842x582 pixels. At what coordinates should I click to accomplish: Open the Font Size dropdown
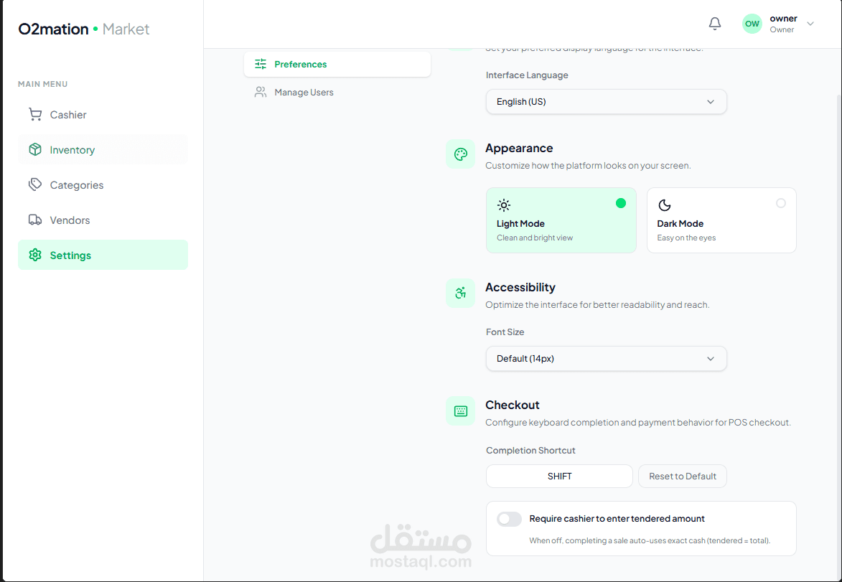[x=606, y=359]
